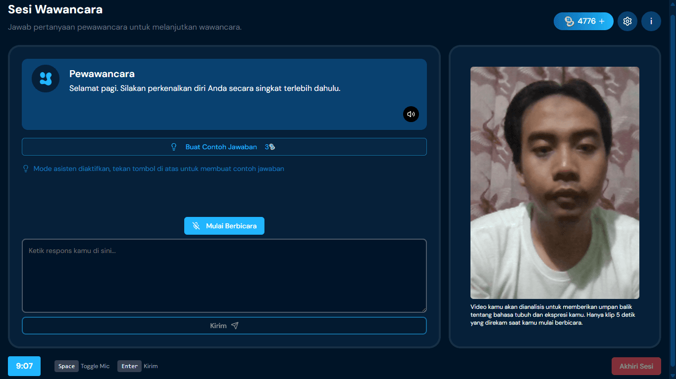Click the page subtitle about answering questions
This screenshot has width=676, height=379.
125,27
